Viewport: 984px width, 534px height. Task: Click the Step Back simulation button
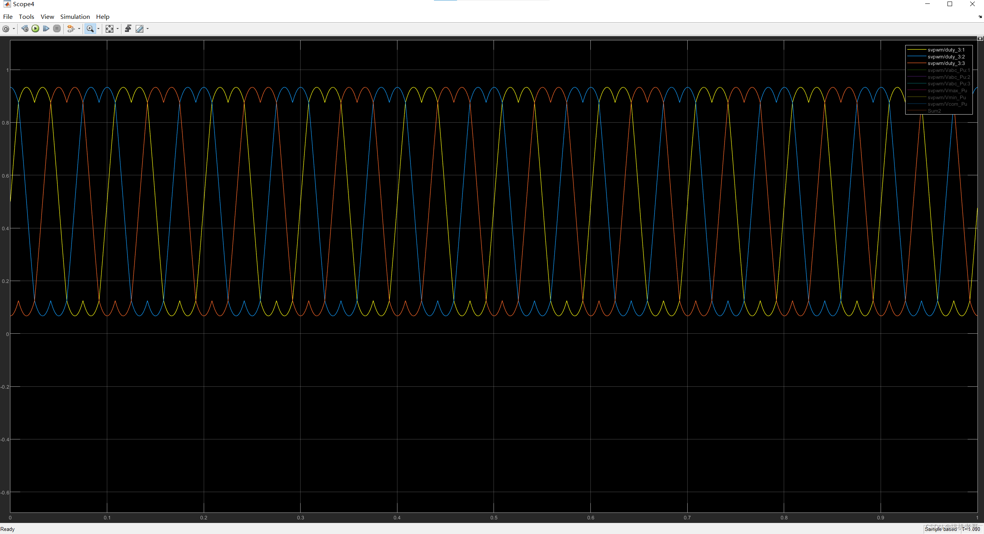(x=25, y=29)
